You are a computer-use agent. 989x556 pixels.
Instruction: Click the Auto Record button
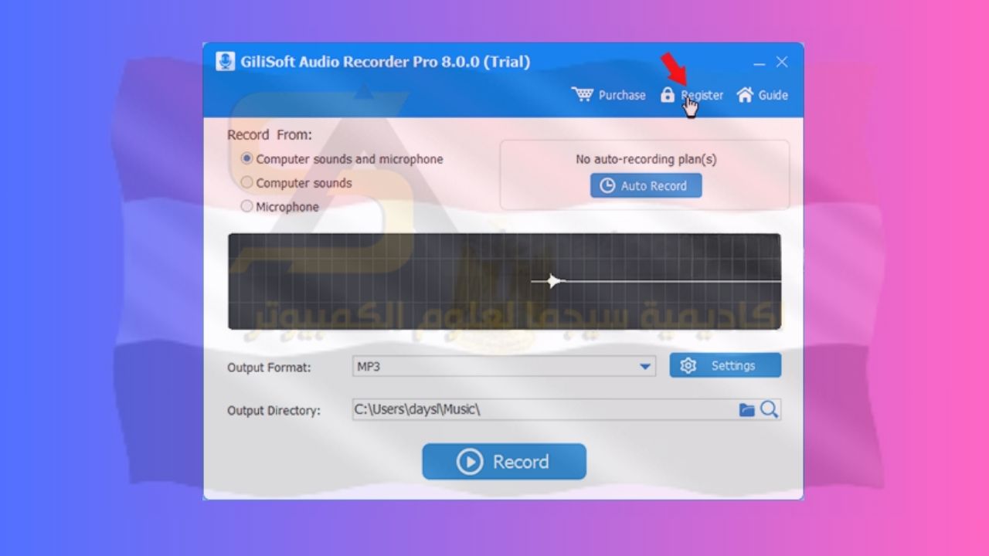pos(646,186)
